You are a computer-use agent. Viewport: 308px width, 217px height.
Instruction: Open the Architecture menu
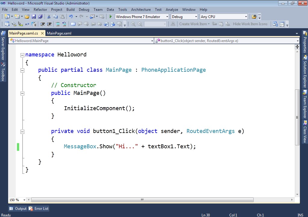tap(141, 9)
